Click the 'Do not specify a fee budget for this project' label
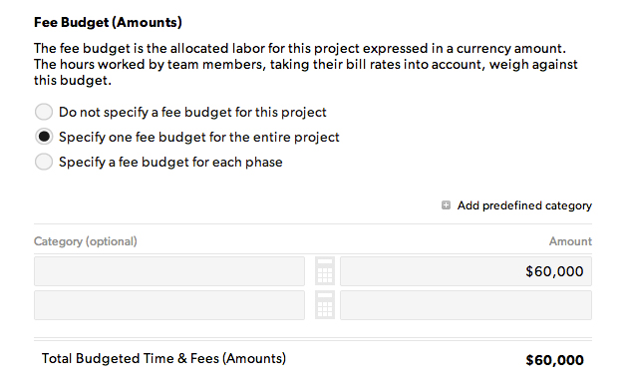Image resolution: width=628 pixels, height=385 pixels. pyautogui.click(x=192, y=112)
